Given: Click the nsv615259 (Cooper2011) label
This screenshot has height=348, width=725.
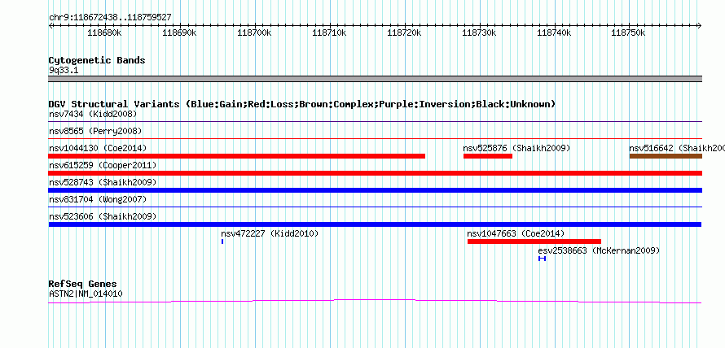Looking at the screenshot, I should 102,165.
